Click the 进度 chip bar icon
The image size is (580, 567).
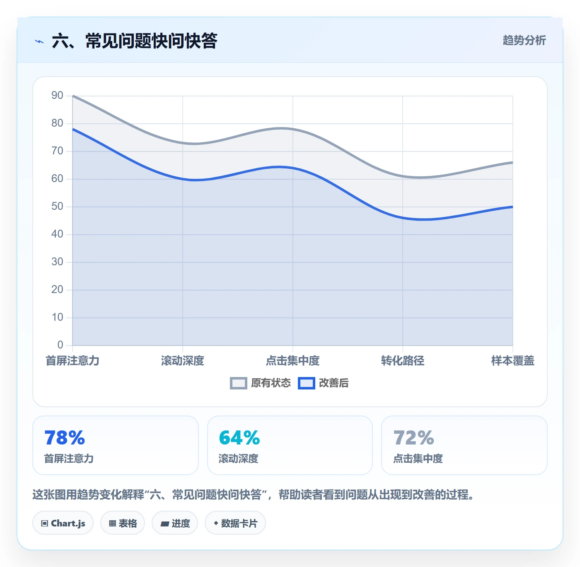tap(164, 524)
